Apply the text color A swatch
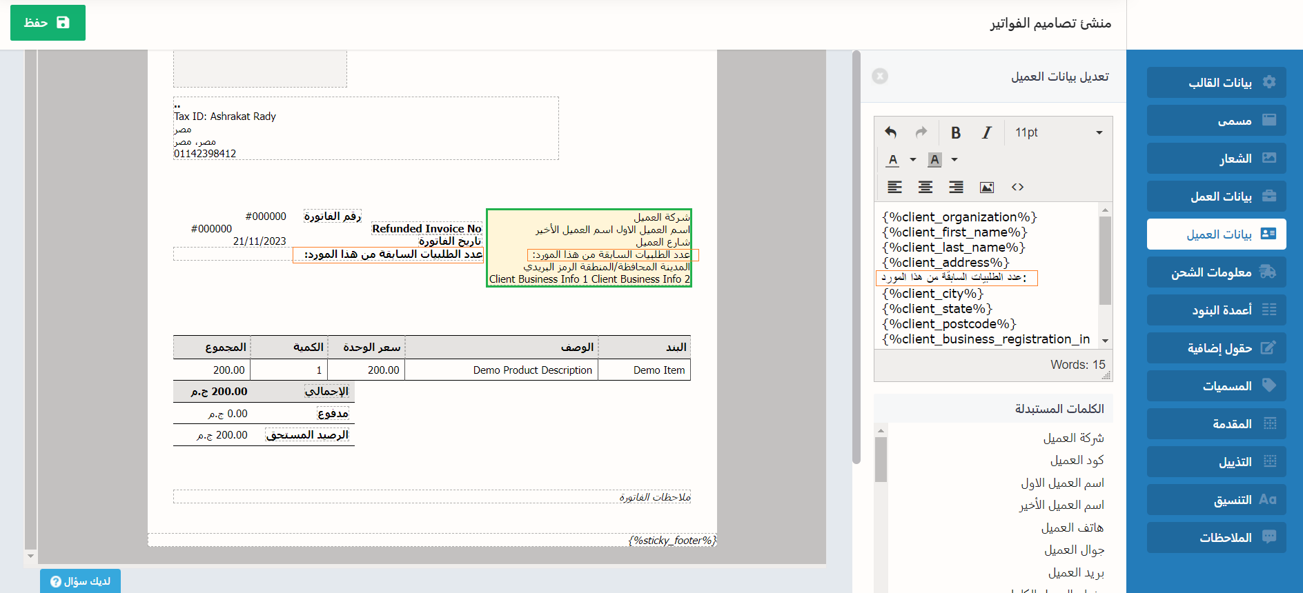The image size is (1303, 593). (893, 159)
